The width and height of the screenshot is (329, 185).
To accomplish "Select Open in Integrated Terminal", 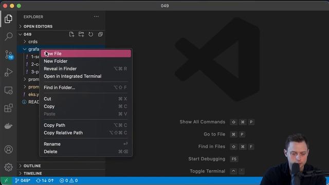I will 86,76.
